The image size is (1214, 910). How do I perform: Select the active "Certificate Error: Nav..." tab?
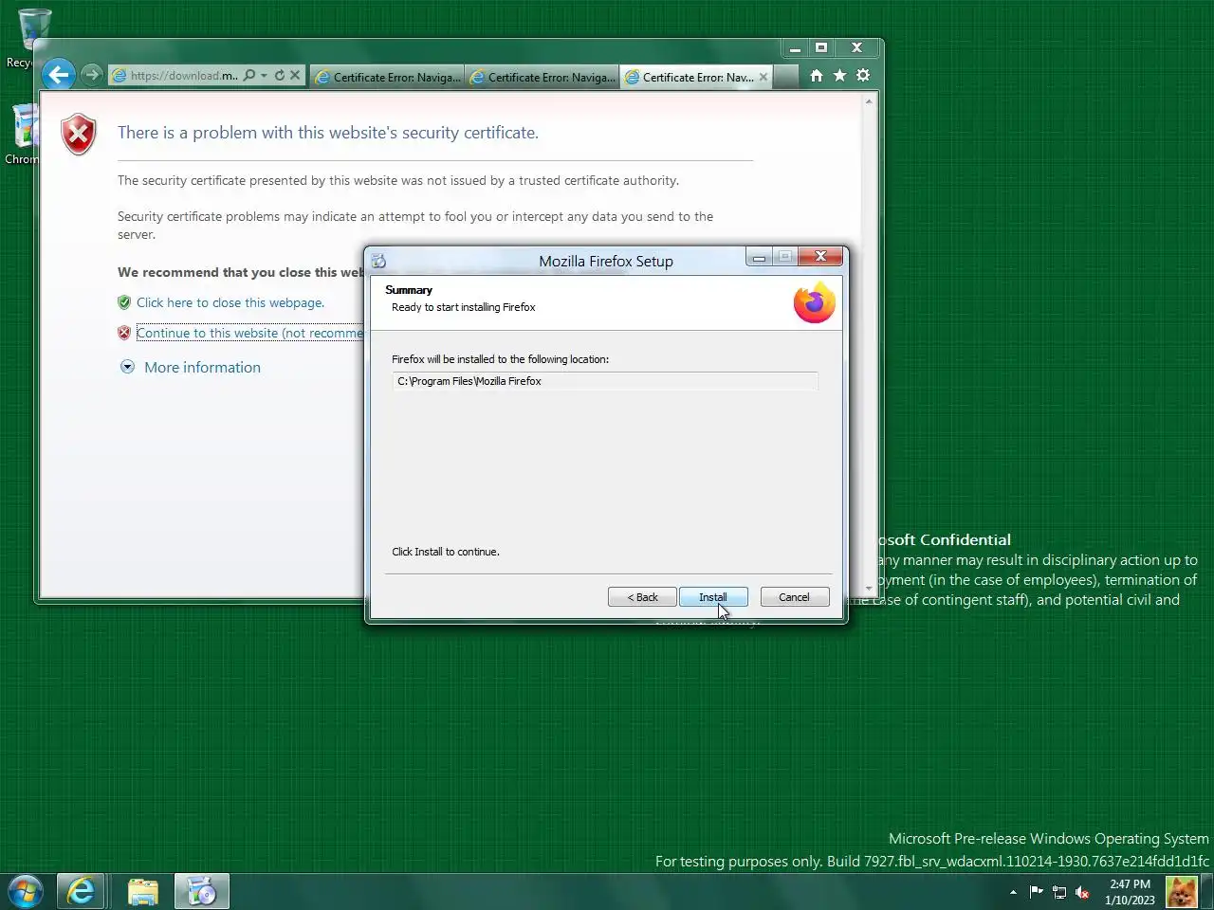click(696, 77)
